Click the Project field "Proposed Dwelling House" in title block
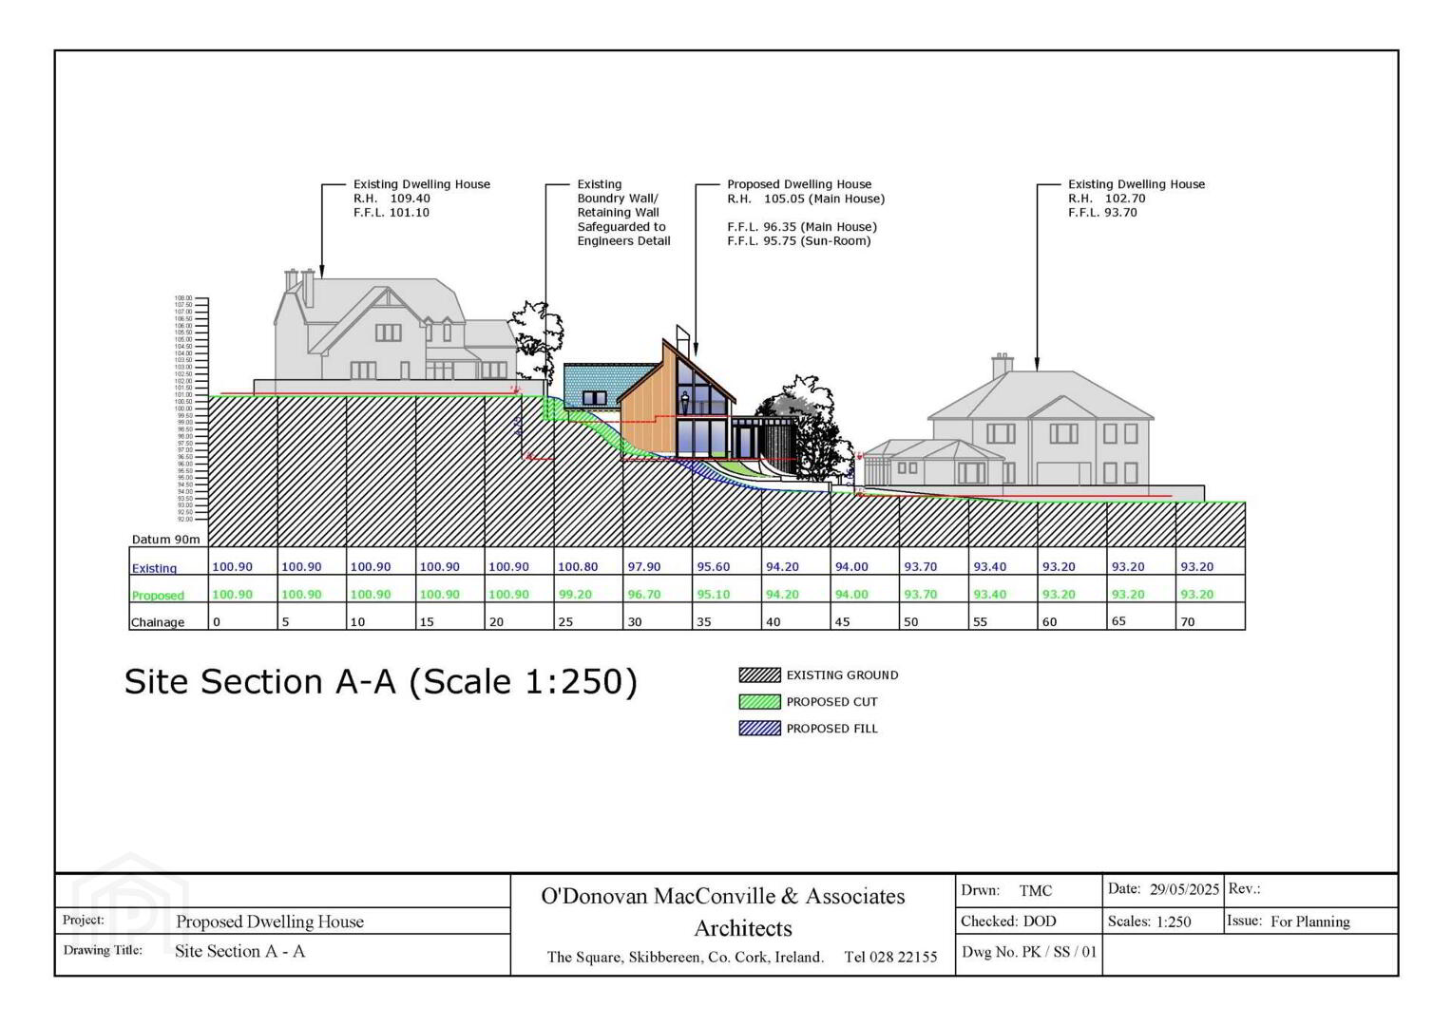The height and width of the screenshot is (1026, 1452). pos(270,921)
